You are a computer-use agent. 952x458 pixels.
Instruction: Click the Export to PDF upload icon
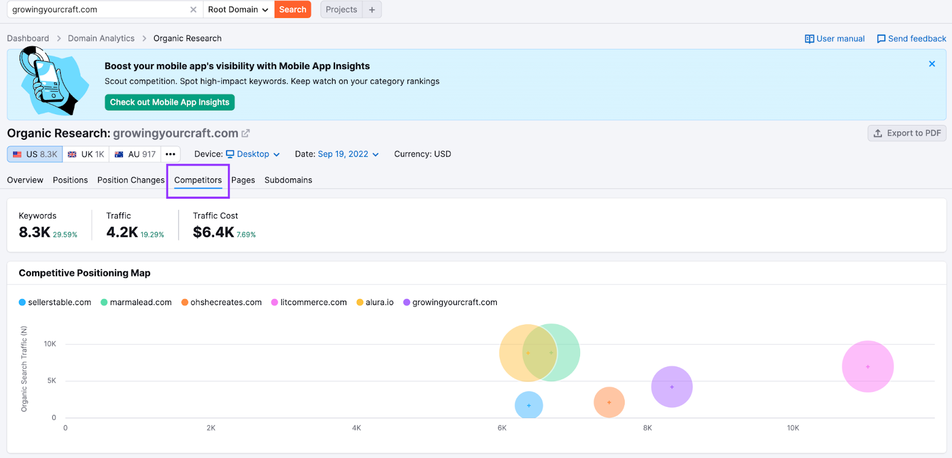(x=878, y=133)
